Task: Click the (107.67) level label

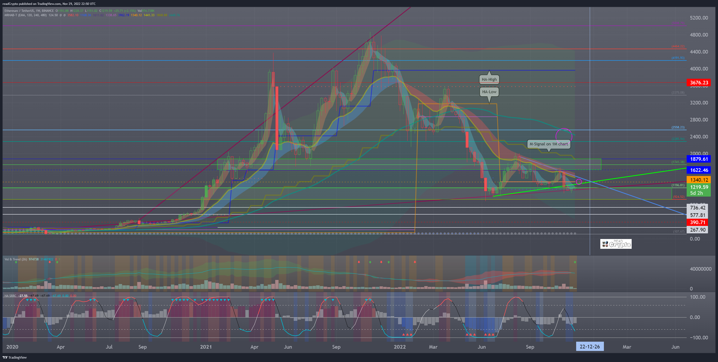Action: tap(678, 231)
